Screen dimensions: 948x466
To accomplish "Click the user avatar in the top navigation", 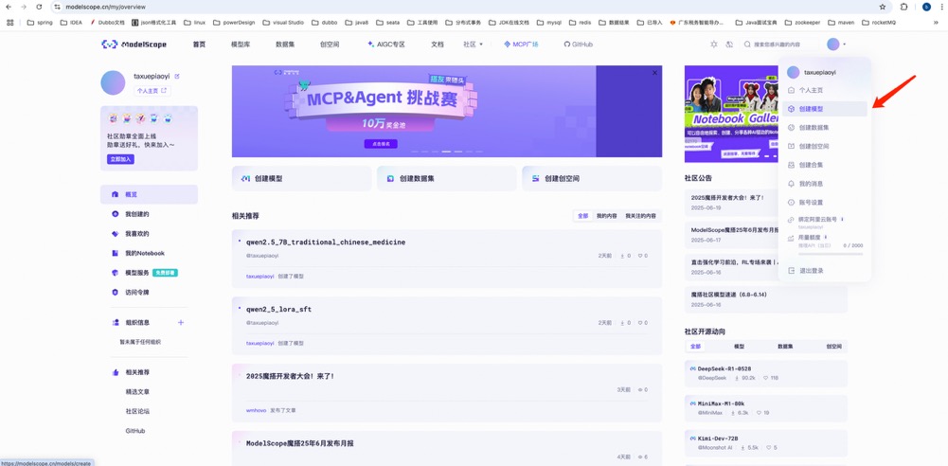I will [x=833, y=45].
